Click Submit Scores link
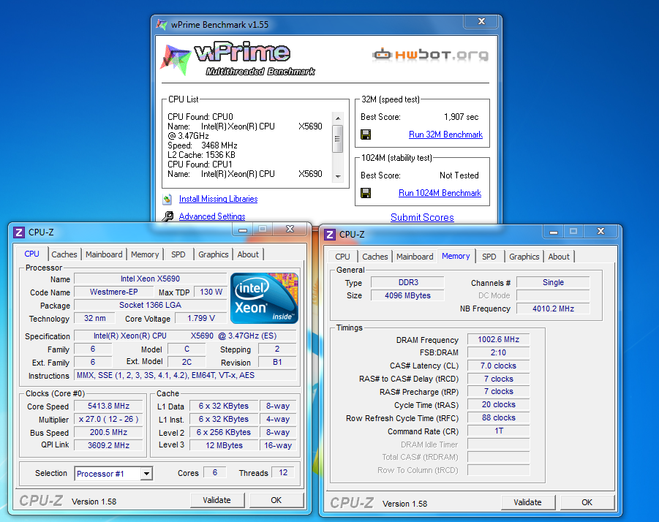 coord(422,217)
